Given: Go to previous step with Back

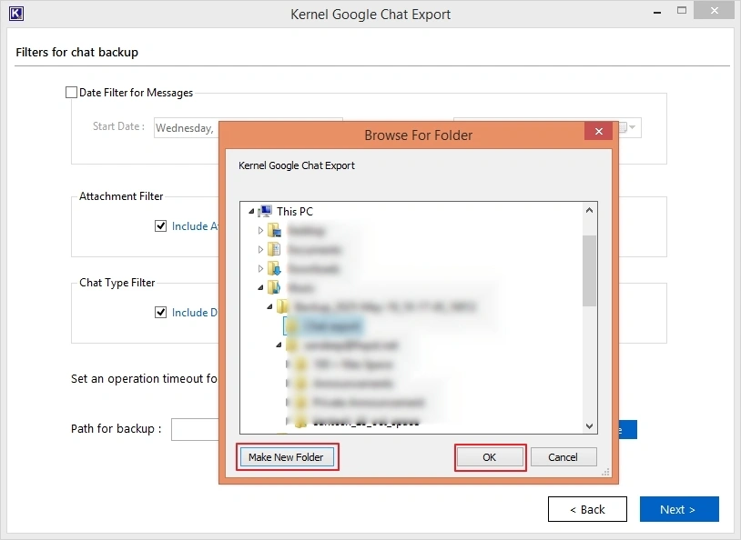Looking at the screenshot, I should pos(587,509).
